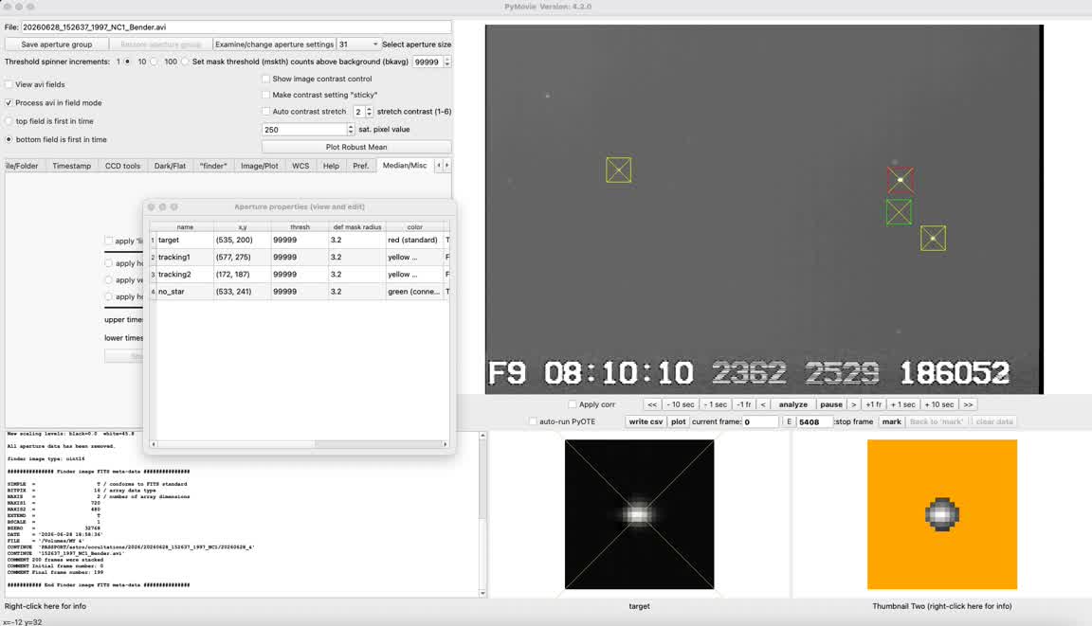Image resolution: width=1092 pixels, height=626 pixels.
Task: Toggle View avi fields checkbox
Action: (9, 84)
